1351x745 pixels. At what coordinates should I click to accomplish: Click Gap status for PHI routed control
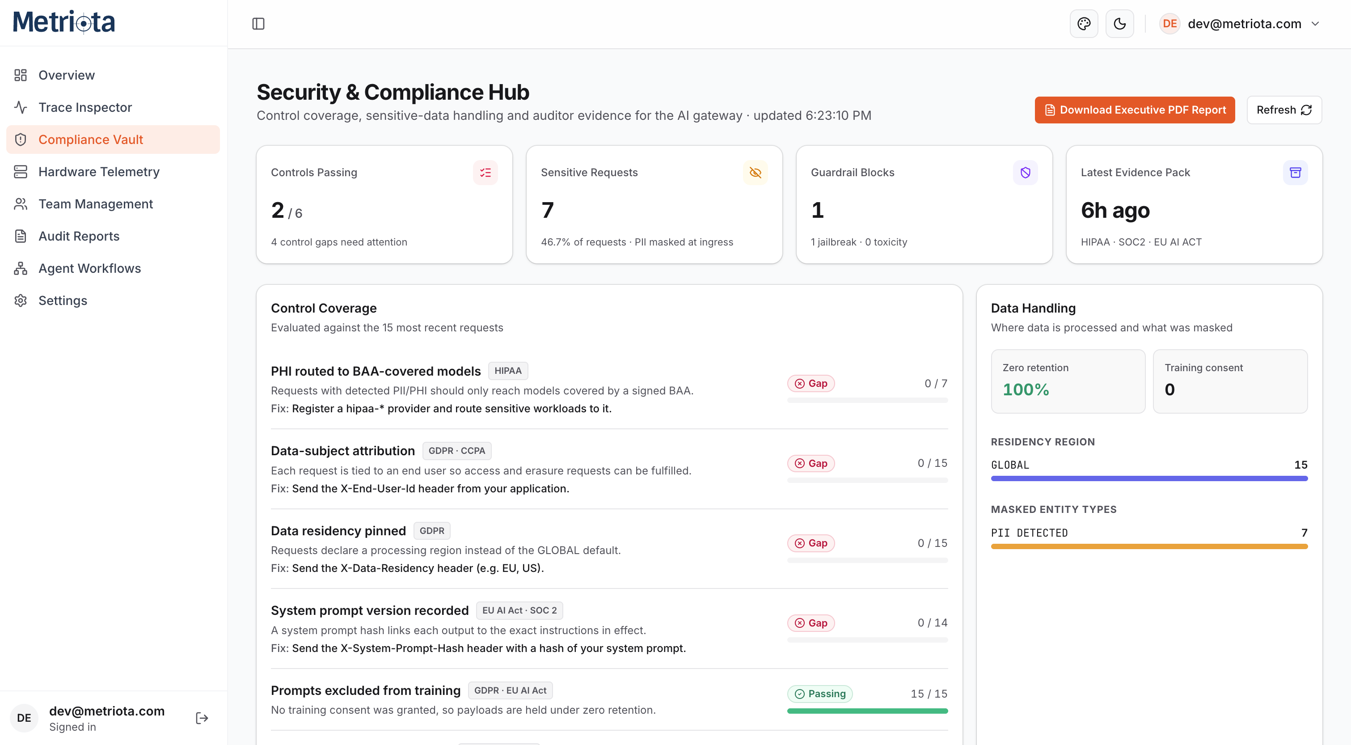pyautogui.click(x=811, y=384)
